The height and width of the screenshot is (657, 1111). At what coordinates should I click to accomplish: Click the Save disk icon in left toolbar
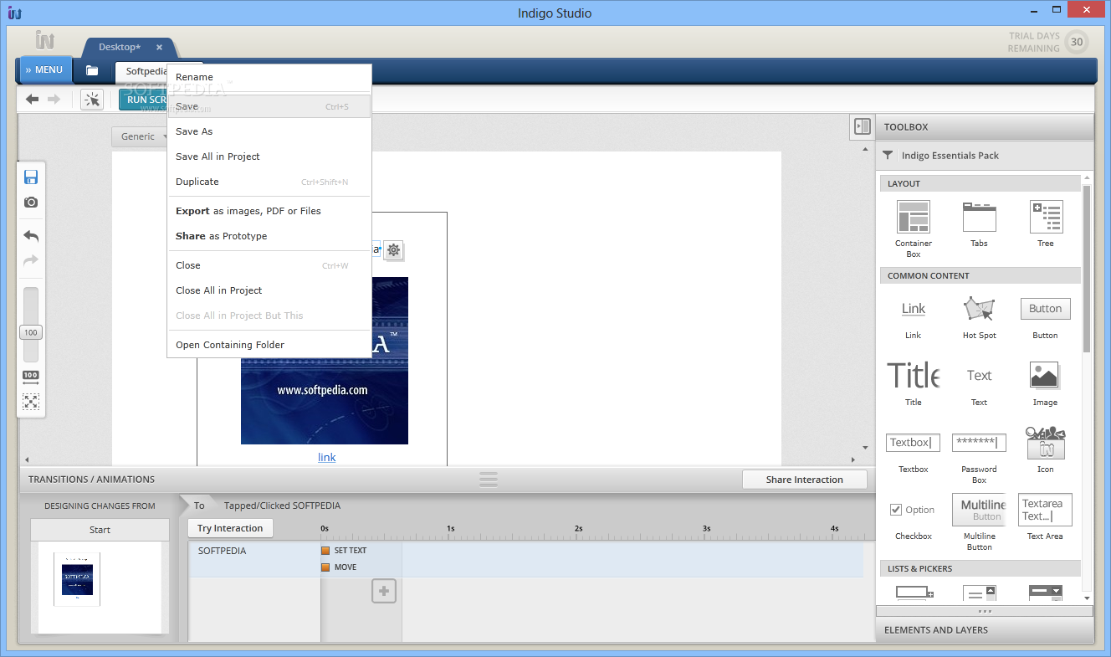coord(31,177)
